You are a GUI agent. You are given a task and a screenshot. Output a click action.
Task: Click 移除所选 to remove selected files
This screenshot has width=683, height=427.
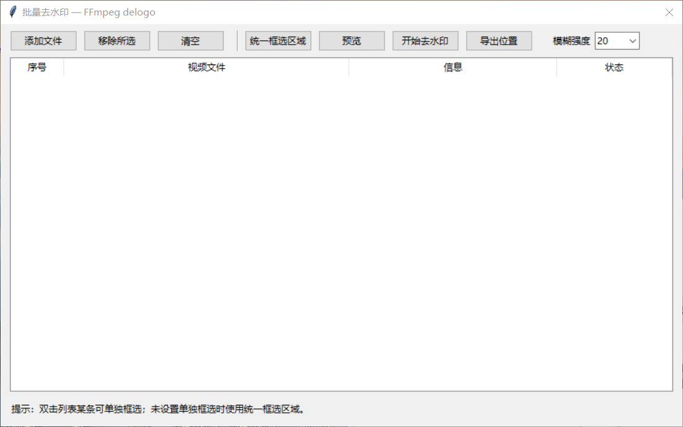(117, 41)
